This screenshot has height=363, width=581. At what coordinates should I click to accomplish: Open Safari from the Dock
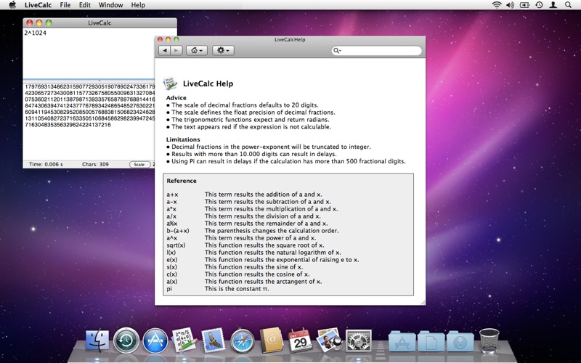click(x=242, y=340)
